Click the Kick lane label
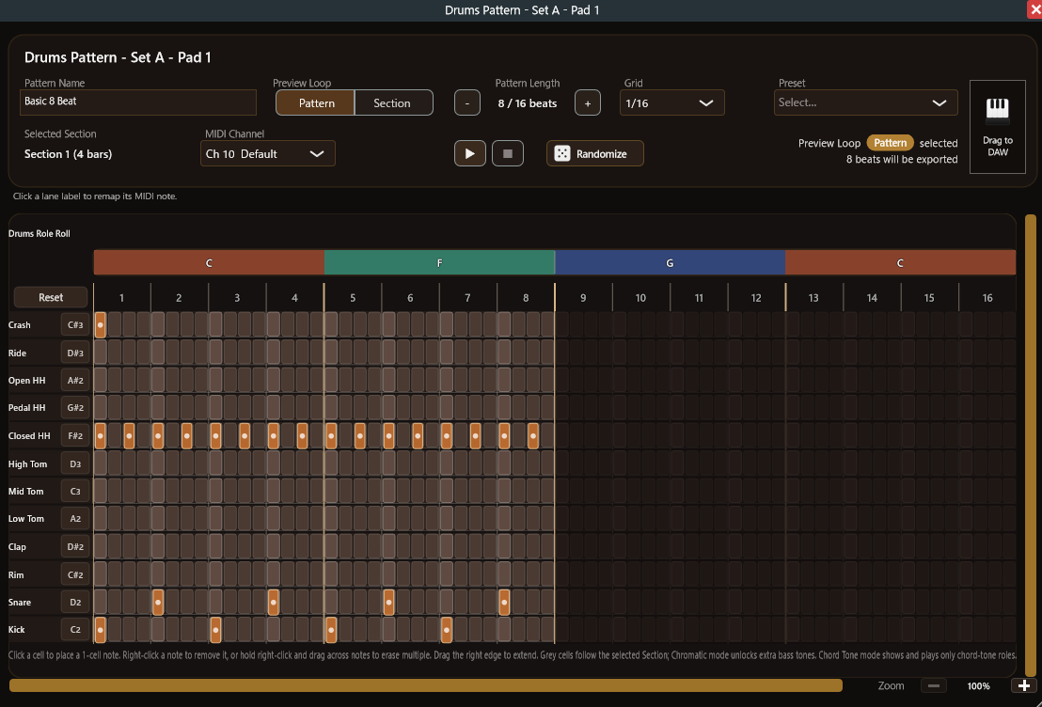1042x707 pixels. click(x=17, y=629)
